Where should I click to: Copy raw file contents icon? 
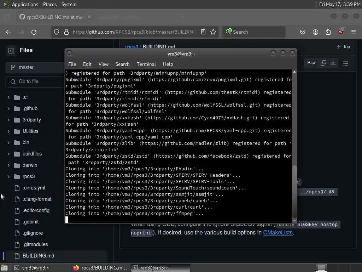(323, 63)
